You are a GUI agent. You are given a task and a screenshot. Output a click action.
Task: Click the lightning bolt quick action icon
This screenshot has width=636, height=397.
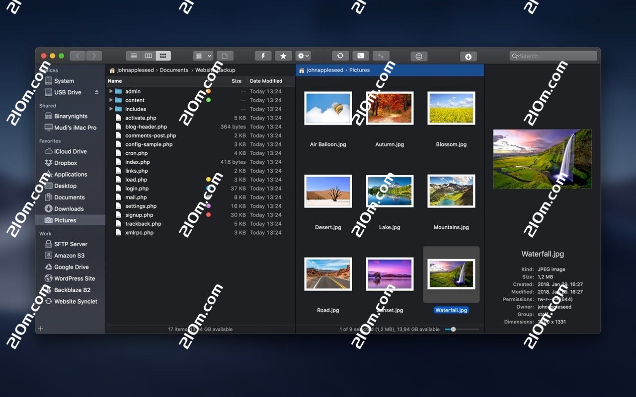click(x=263, y=56)
